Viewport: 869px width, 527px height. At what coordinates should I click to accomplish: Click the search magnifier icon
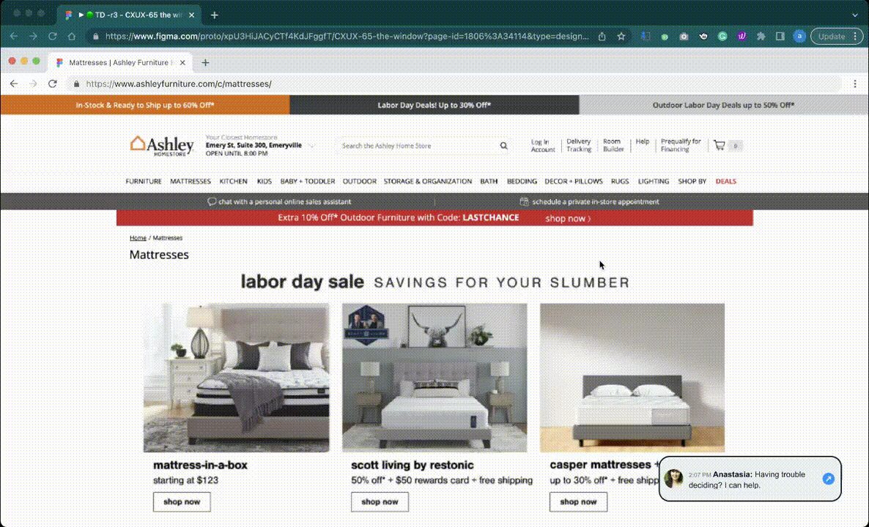[504, 146]
